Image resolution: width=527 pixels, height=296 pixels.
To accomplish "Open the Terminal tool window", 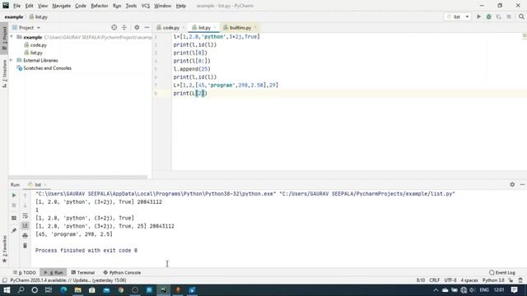I will pos(83,272).
